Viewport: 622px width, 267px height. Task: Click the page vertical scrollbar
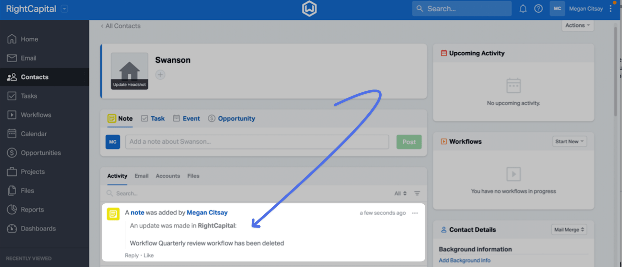[x=616, y=71]
